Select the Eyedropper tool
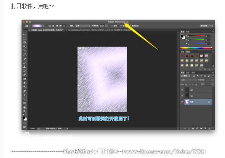 [24, 54]
